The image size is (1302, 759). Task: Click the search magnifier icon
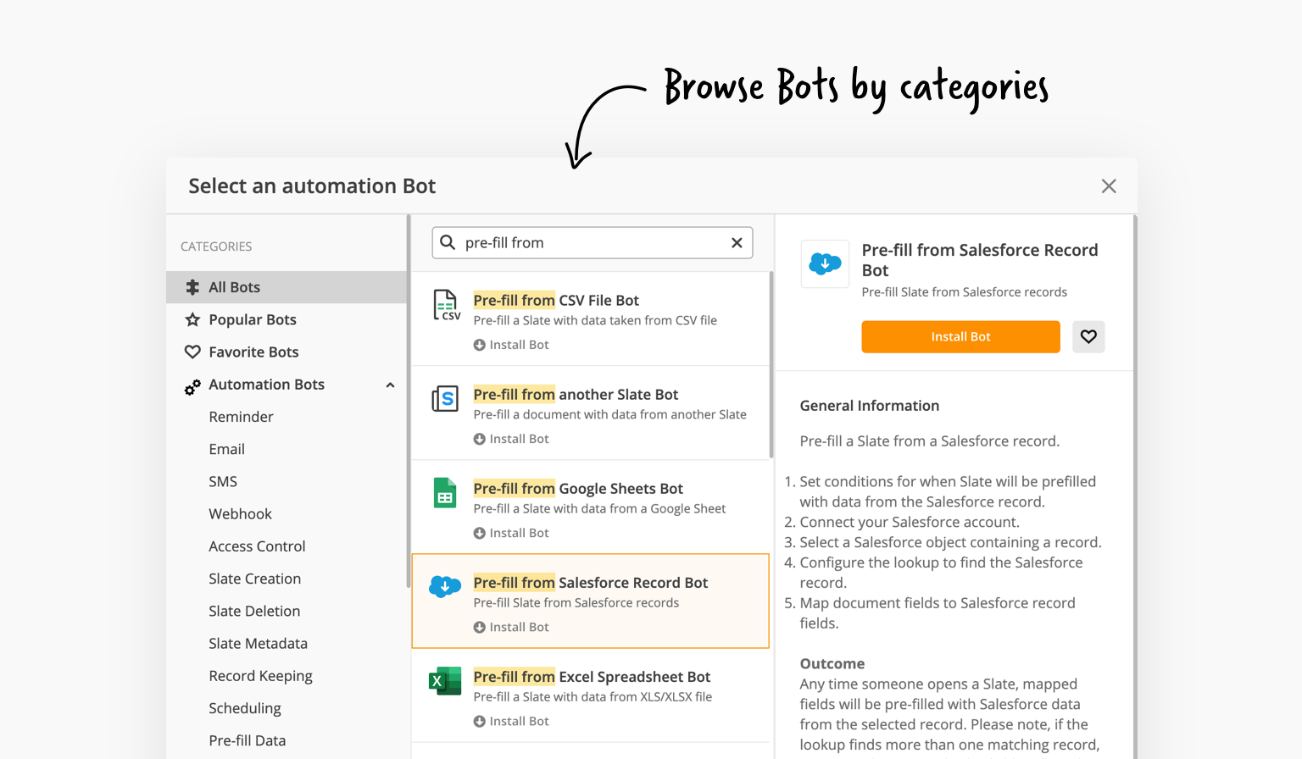[448, 243]
